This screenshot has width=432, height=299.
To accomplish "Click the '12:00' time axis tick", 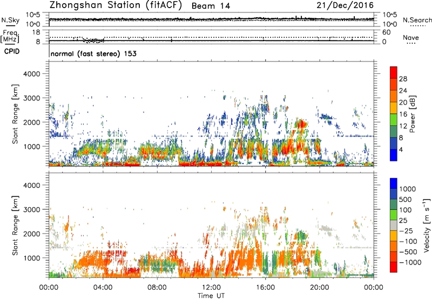I will pyautogui.click(x=211, y=288).
